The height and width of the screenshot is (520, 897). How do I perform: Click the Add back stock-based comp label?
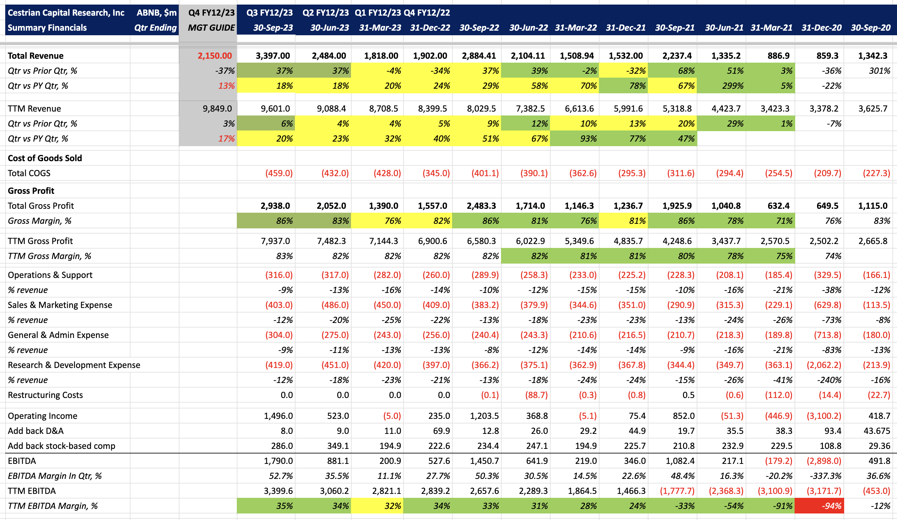pos(62,446)
